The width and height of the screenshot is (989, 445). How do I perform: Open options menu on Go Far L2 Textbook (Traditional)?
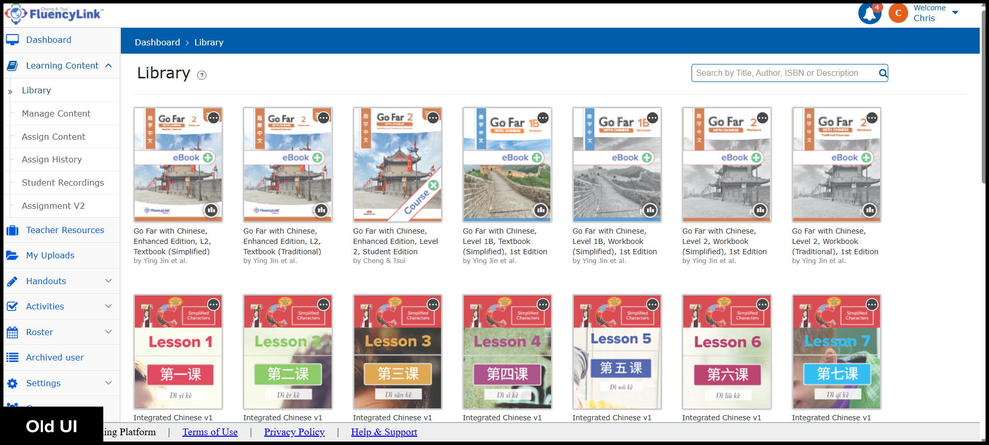[323, 118]
